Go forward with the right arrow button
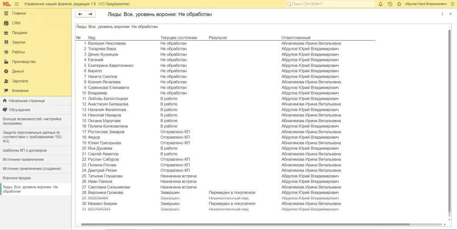The image size is (457, 230). click(90, 14)
